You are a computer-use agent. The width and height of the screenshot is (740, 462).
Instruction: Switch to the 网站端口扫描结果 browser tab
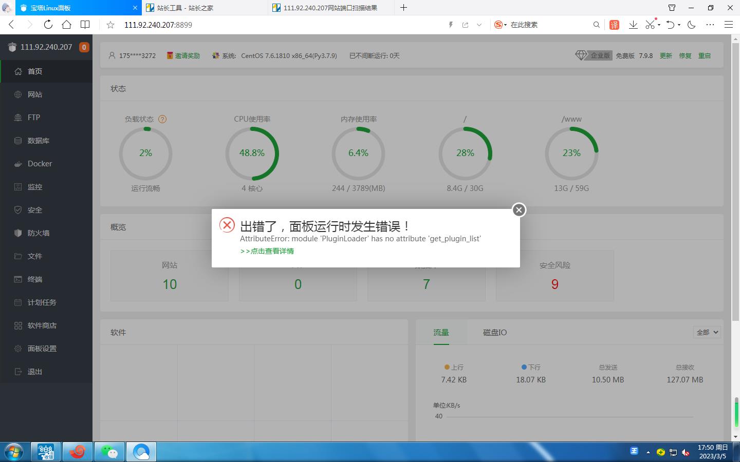(330, 8)
